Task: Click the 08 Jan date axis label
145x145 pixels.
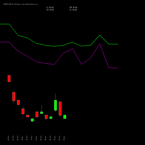Action: [x=59, y=138]
